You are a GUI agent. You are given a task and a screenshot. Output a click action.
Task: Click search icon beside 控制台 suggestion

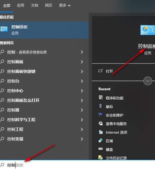click(2, 81)
